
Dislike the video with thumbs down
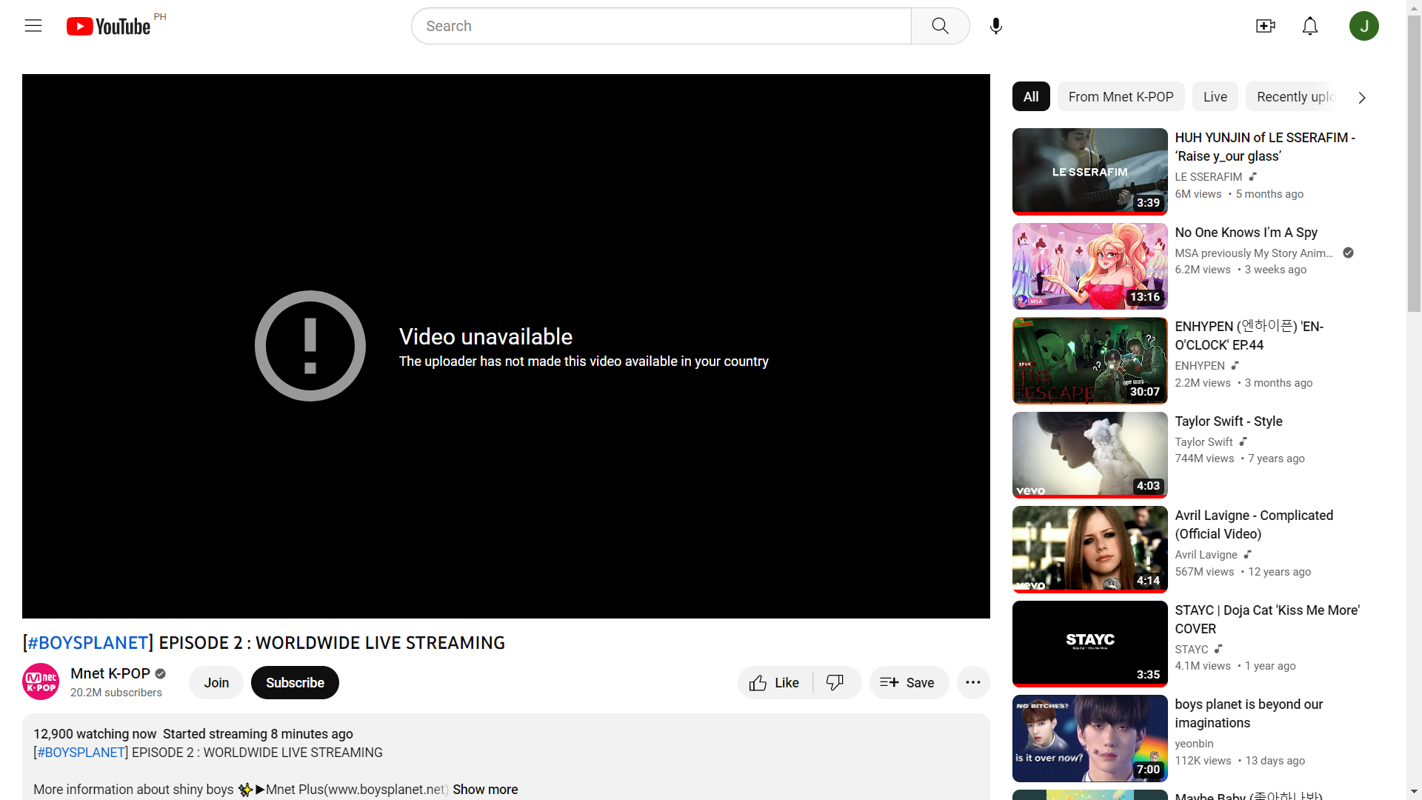835,682
